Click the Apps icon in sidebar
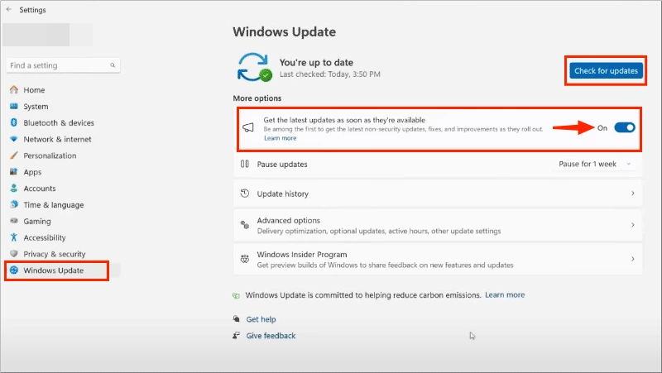The width and height of the screenshot is (662, 373). (x=14, y=172)
